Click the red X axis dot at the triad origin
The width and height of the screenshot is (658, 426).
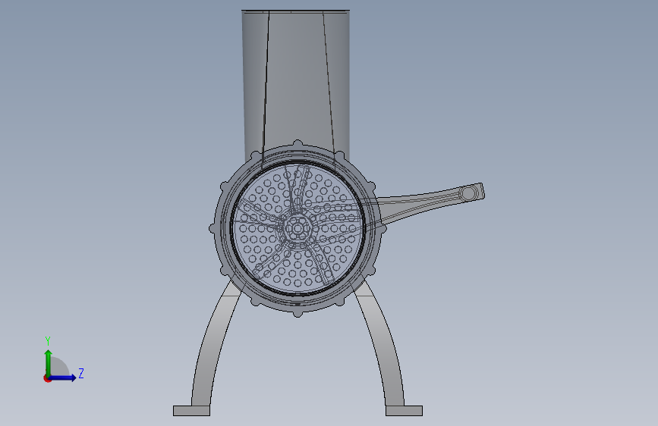tap(47, 378)
